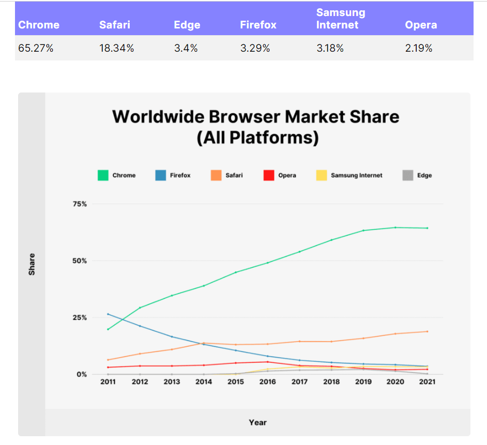Click Chrome's 2011 data point
487x445 pixels.
point(108,329)
